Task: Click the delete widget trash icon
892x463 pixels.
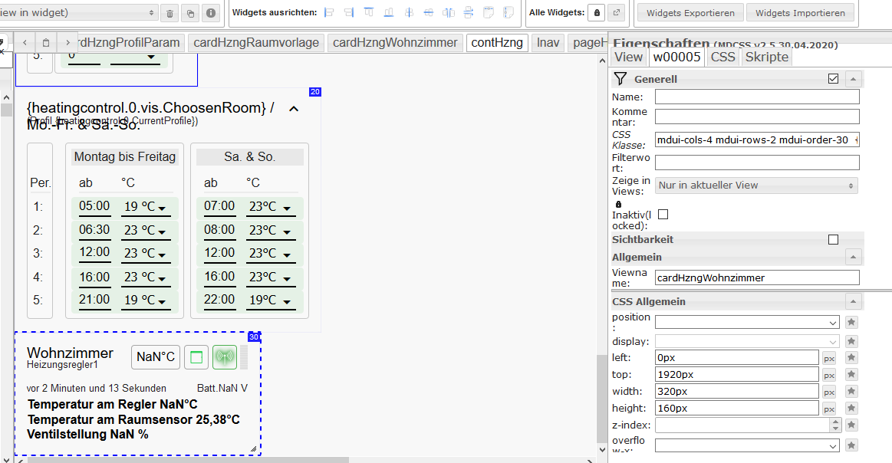Action: pos(170,13)
